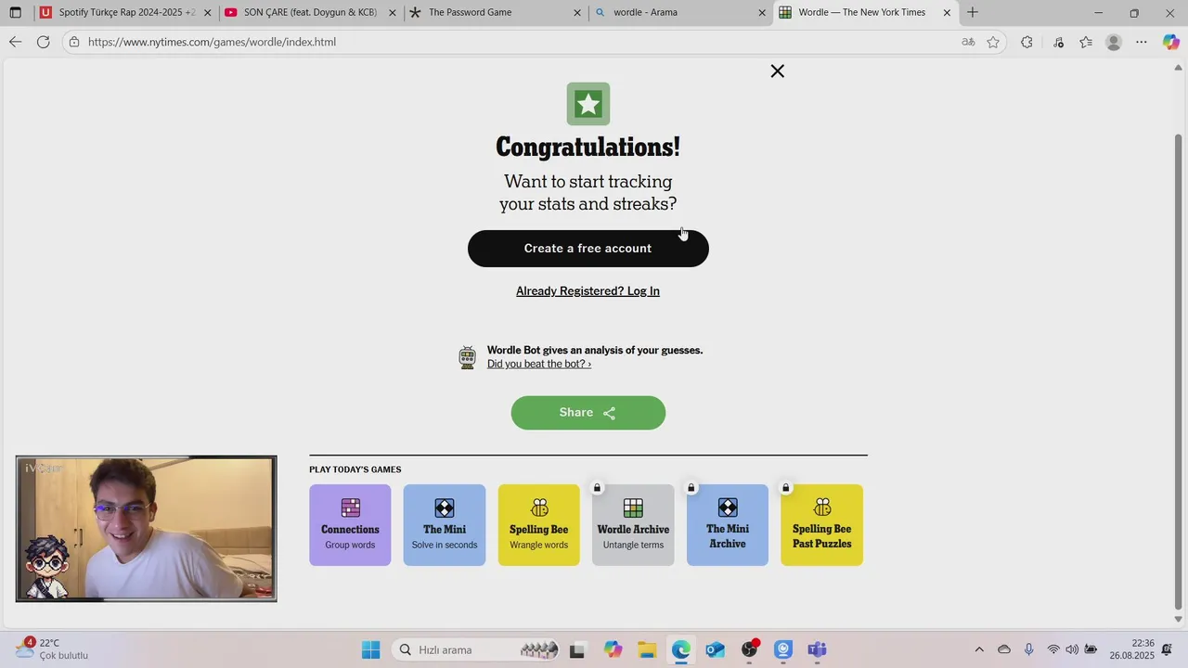Screen dimensions: 1188x668
Task: Open a new browser tab
Action: click(x=973, y=13)
